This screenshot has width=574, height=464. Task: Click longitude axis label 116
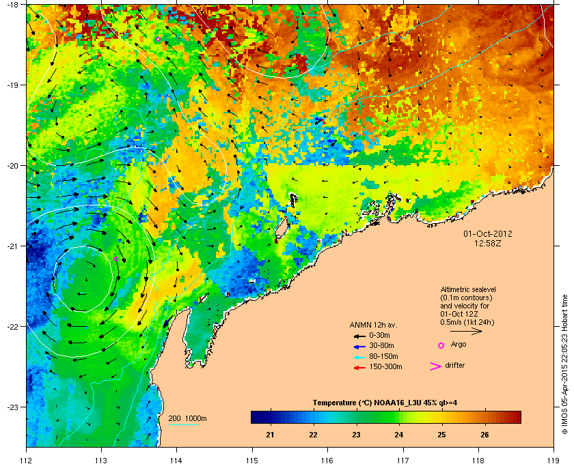(x=327, y=461)
